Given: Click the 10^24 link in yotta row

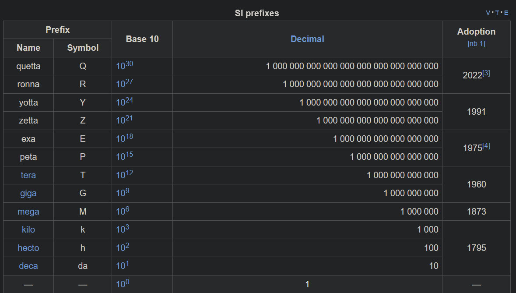Looking at the screenshot, I should pos(124,102).
